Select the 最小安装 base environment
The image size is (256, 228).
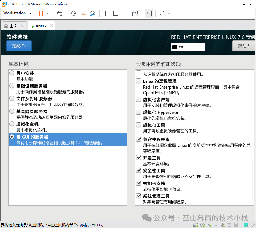pos(11,73)
